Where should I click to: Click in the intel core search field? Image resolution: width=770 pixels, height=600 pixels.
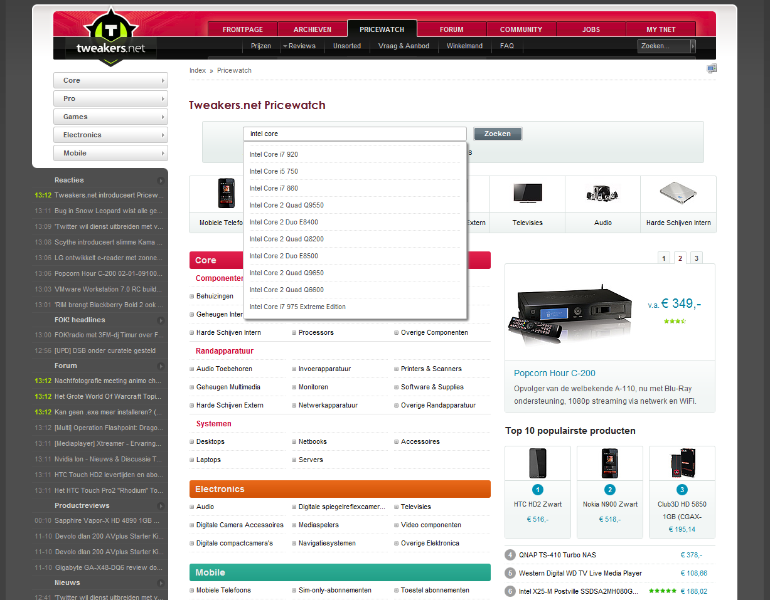(355, 134)
